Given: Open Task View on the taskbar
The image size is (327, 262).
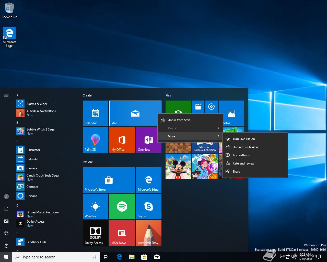Looking at the screenshot, I should point(106,257).
